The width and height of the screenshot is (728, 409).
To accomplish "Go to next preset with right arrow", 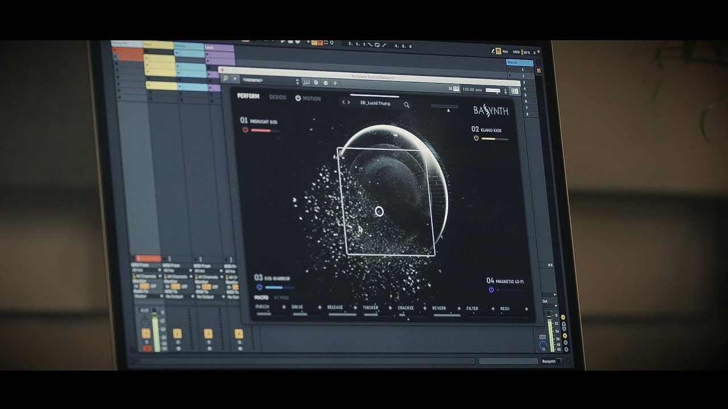I will click(349, 103).
